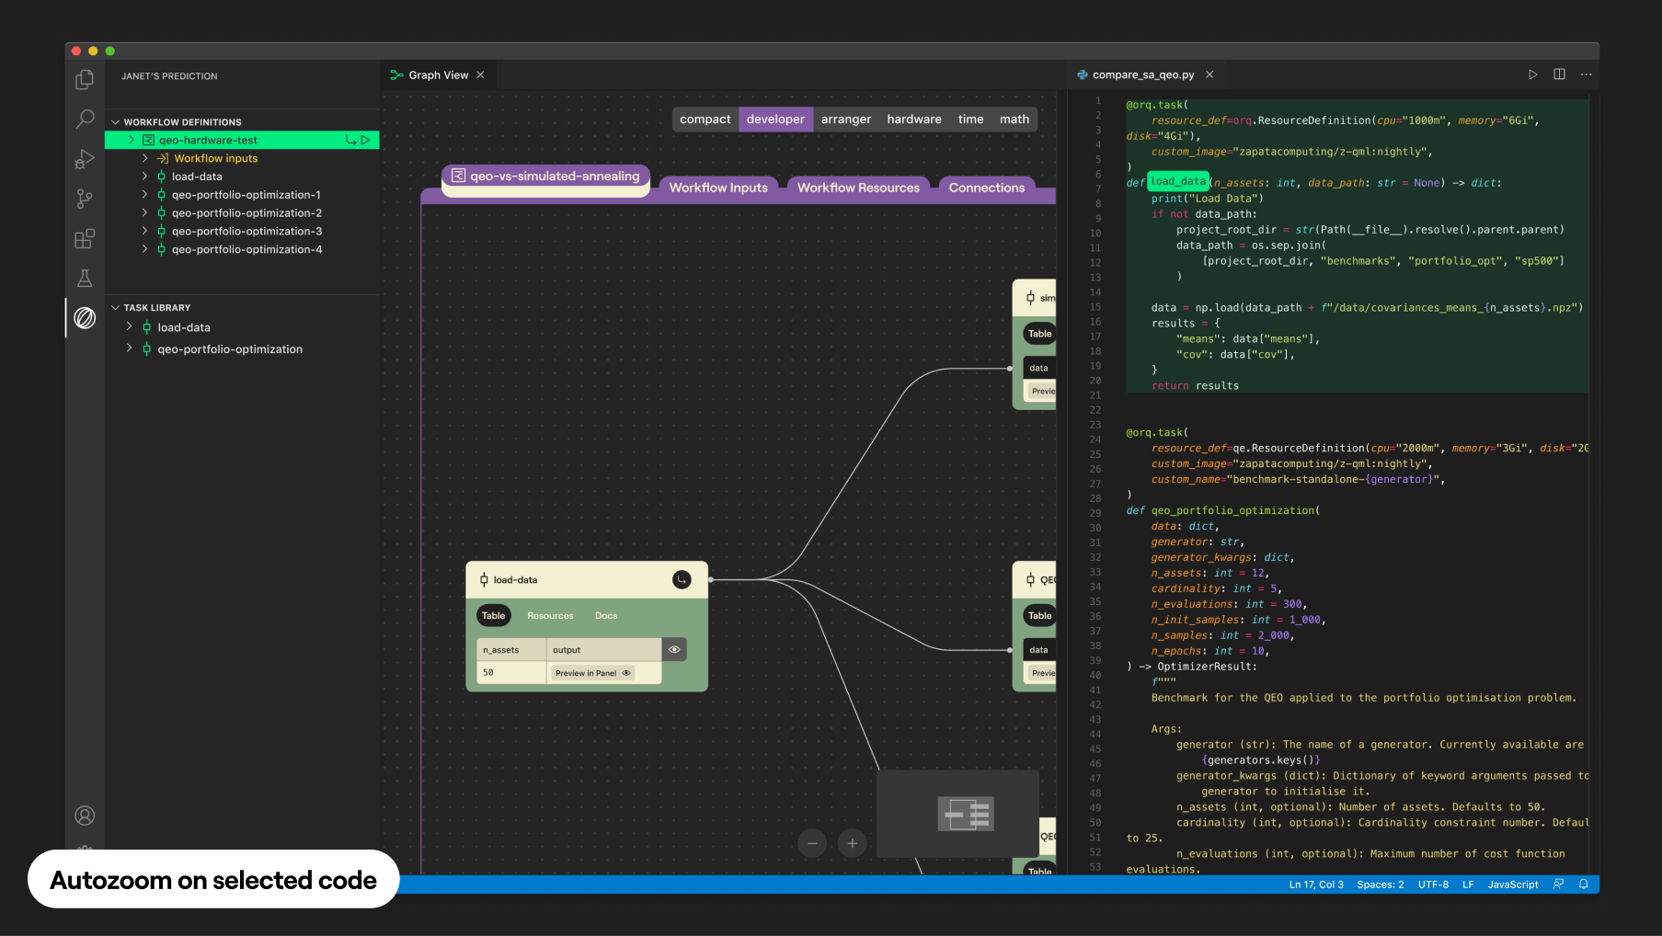Click the n_assets value 50 cell
This screenshot has width=1662, height=936.
511,672
